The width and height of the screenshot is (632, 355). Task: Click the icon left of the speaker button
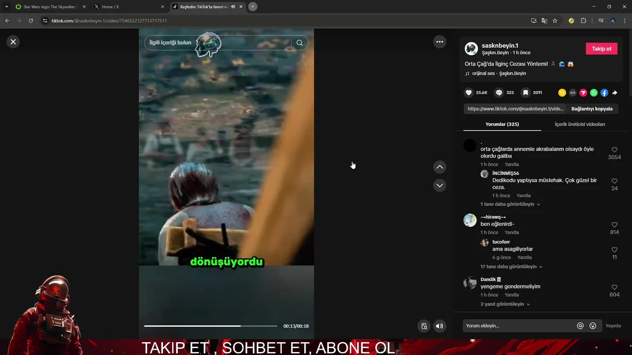[x=424, y=326]
